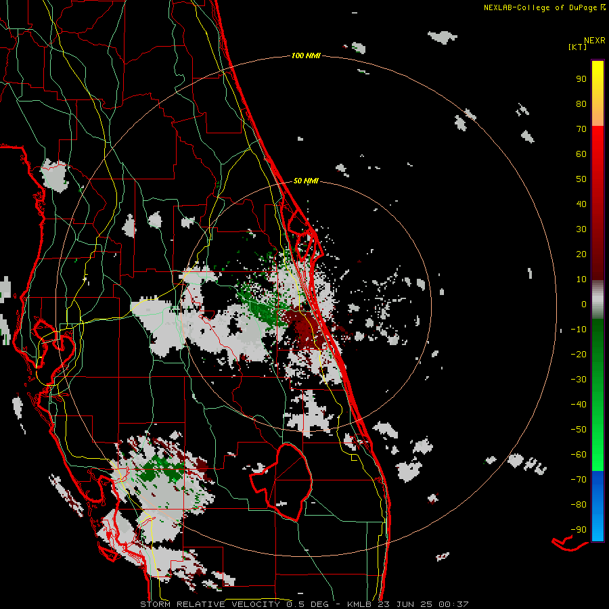Click the NEXR label above the scale
The image size is (609, 609).
pos(595,41)
